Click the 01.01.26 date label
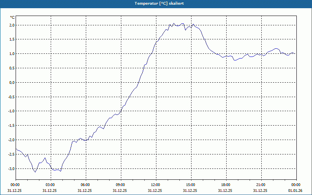This screenshot has height=195, width=312. click(295, 191)
